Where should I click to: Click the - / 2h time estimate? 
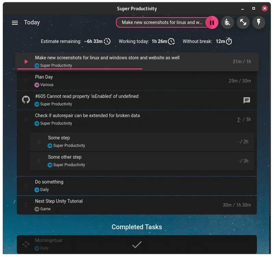pyautogui.click(x=243, y=142)
